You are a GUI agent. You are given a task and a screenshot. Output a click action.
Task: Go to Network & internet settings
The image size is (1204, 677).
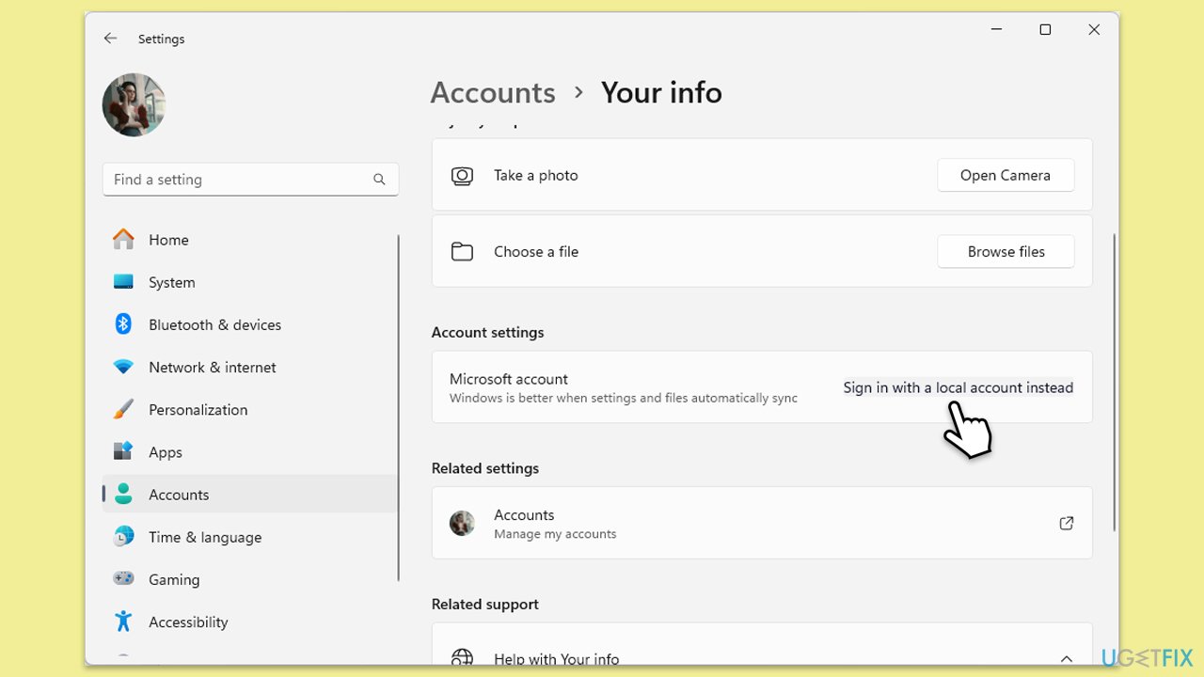coord(250,367)
